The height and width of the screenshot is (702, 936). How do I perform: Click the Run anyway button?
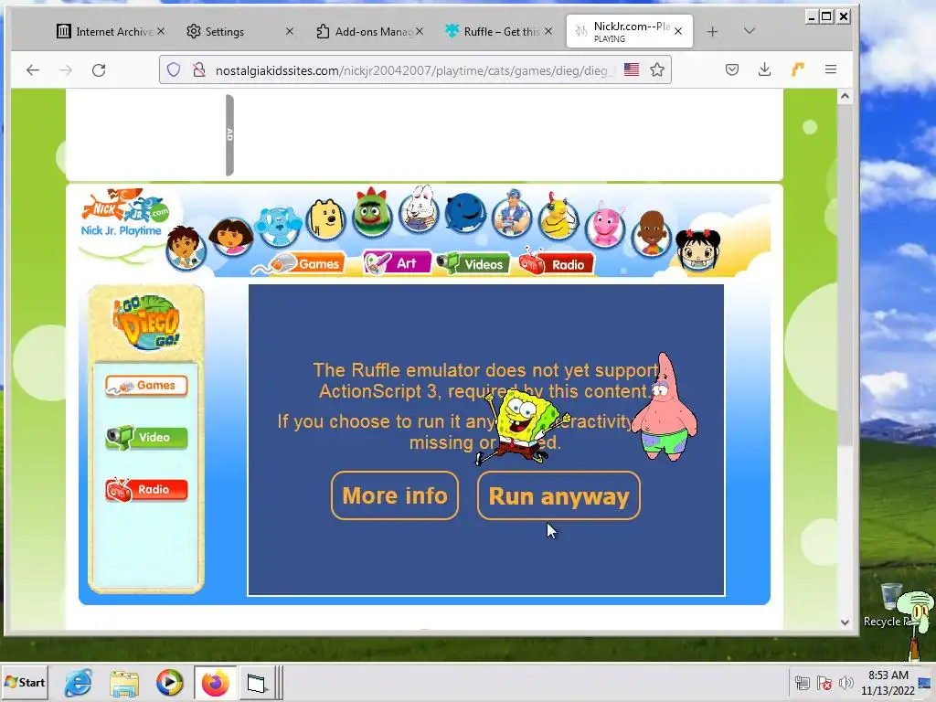coord(558,495)
